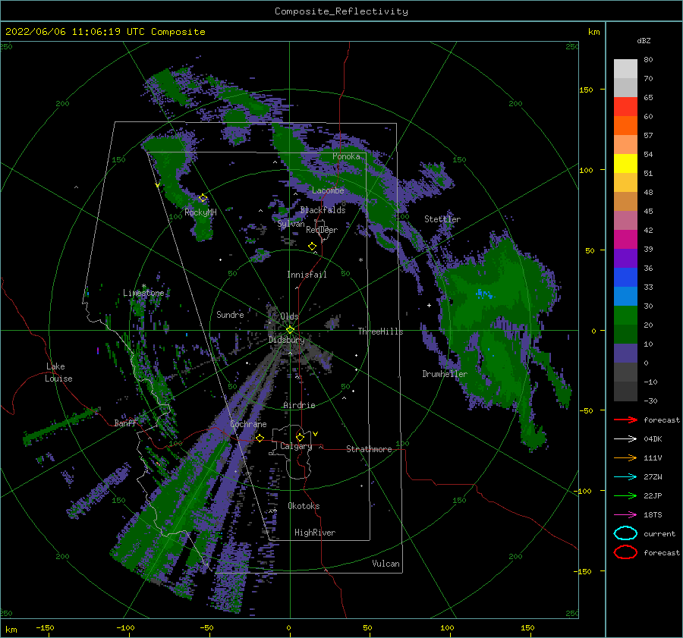Viewport: 683px width, 638px height.
Task: Click the 150 value on right axis
Action: 586,90
